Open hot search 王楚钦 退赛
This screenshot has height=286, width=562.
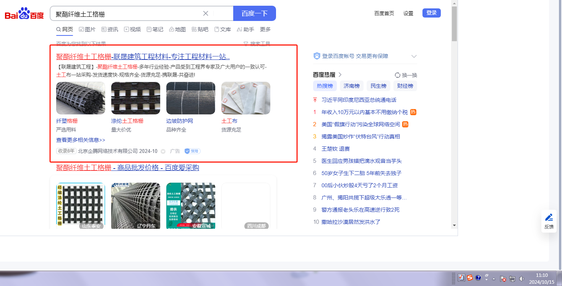tap(336, 149)
